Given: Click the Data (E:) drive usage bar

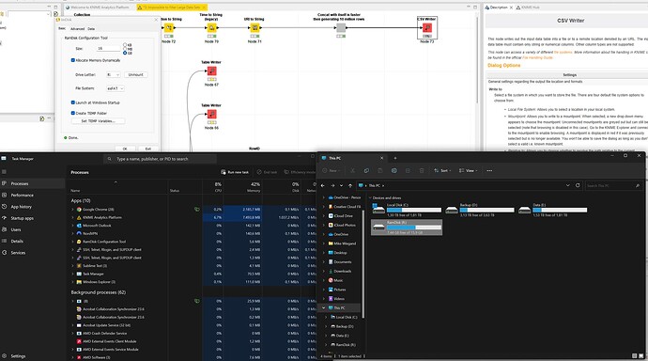Looking at the screenshot, I should (560, 210).
